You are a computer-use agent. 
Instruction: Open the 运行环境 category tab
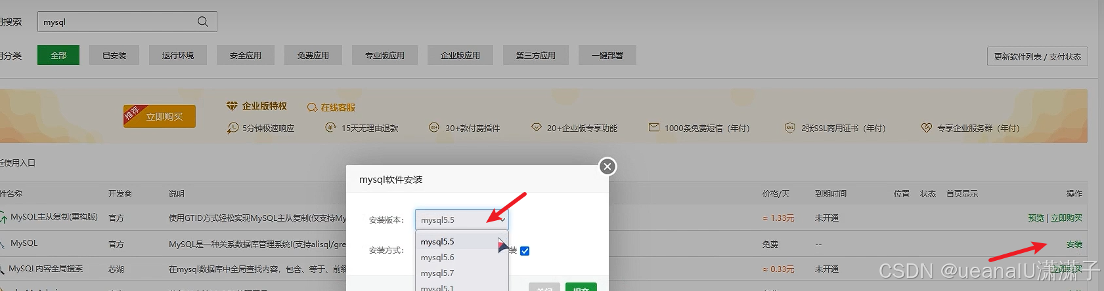[178, 55]
